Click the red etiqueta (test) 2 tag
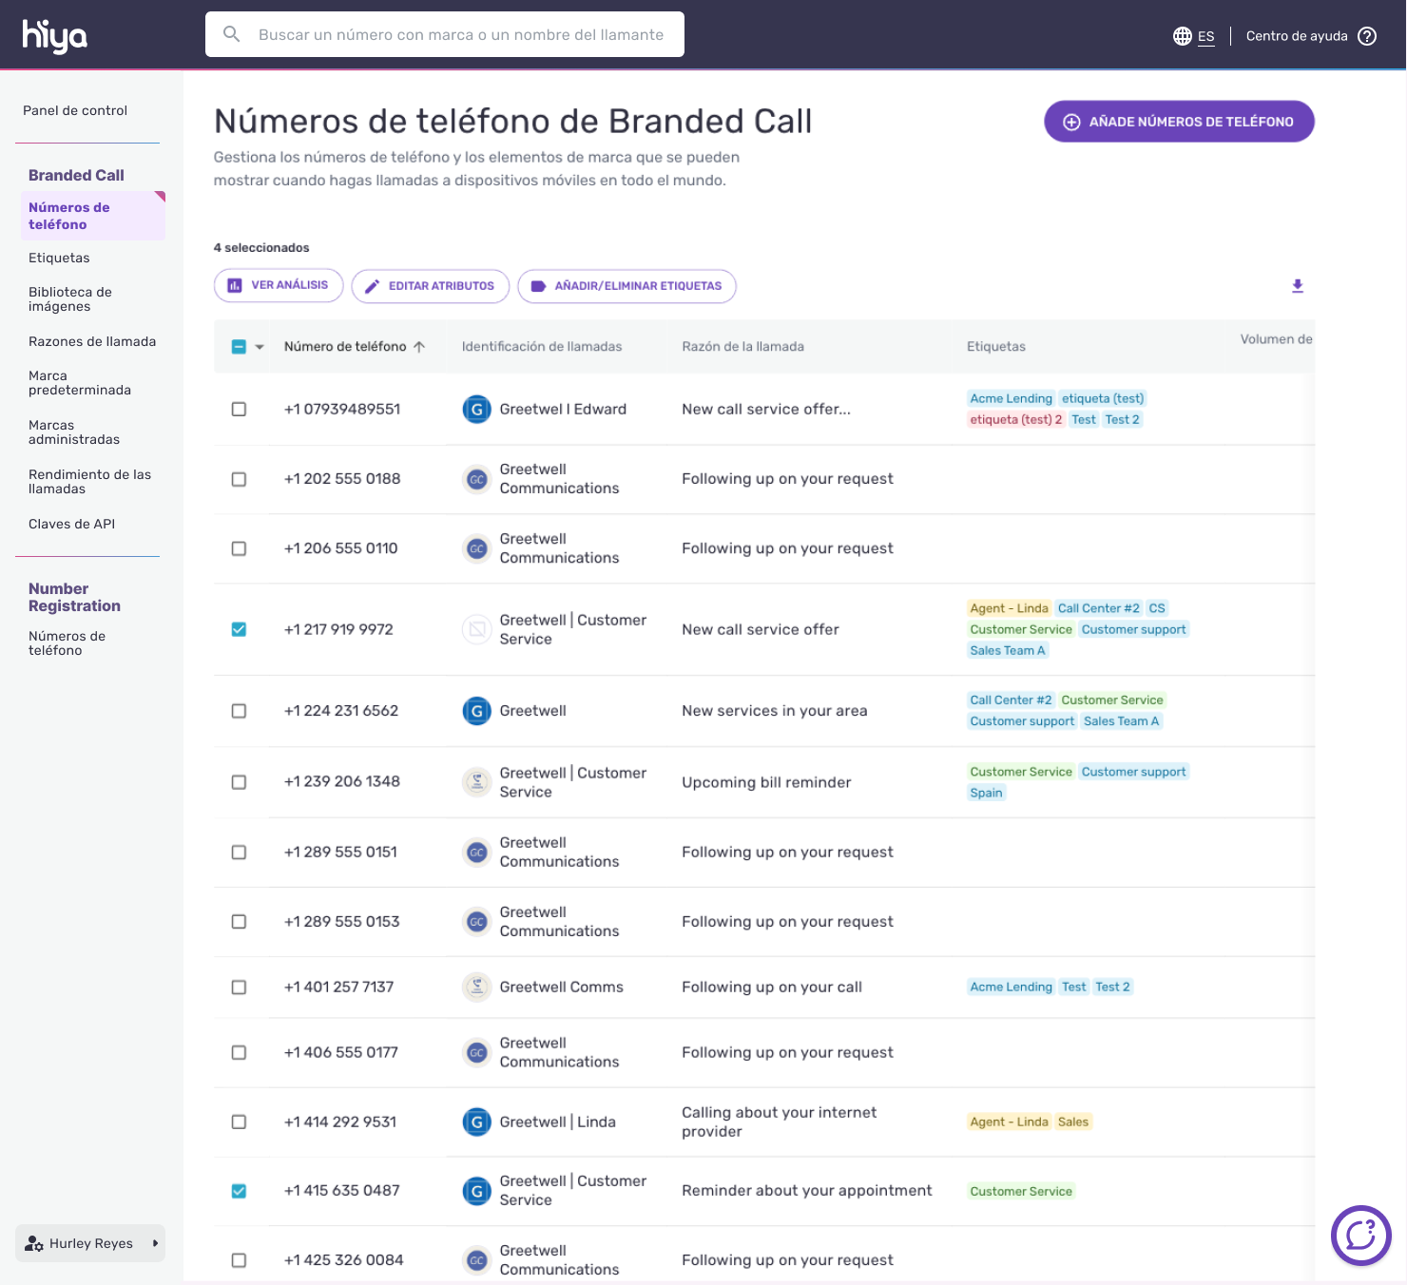The width and height of the screenshot is (1407, 1285). coord(1015,419)
